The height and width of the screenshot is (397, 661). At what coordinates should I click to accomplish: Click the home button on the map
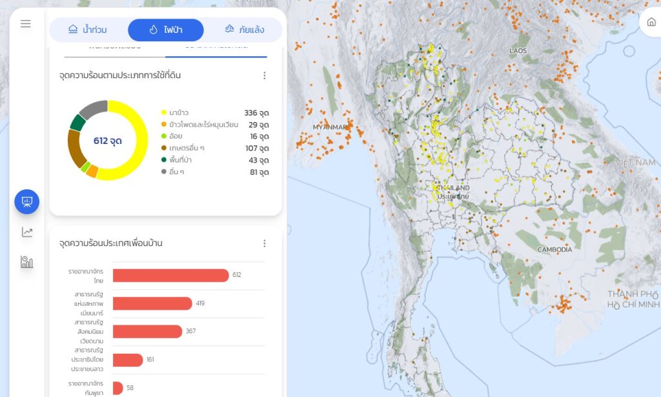pyautogui.click(x=651, y=23)
